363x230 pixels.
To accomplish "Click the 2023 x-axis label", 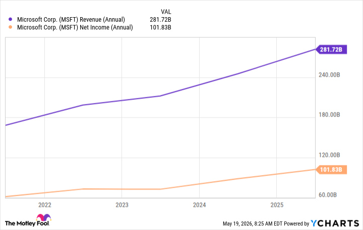I will (122, 205).
